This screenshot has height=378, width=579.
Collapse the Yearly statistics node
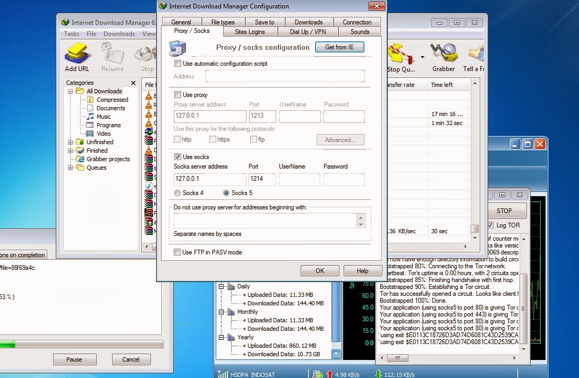[x=221, y=337]
